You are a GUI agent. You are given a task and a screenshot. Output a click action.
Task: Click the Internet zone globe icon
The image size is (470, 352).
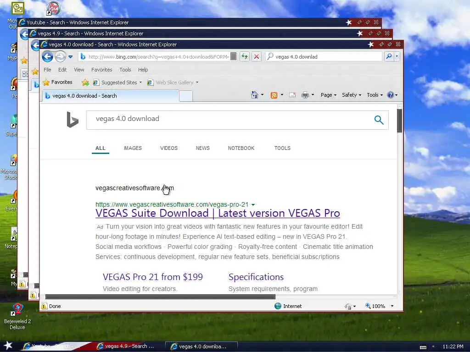[x=278, y=306]
